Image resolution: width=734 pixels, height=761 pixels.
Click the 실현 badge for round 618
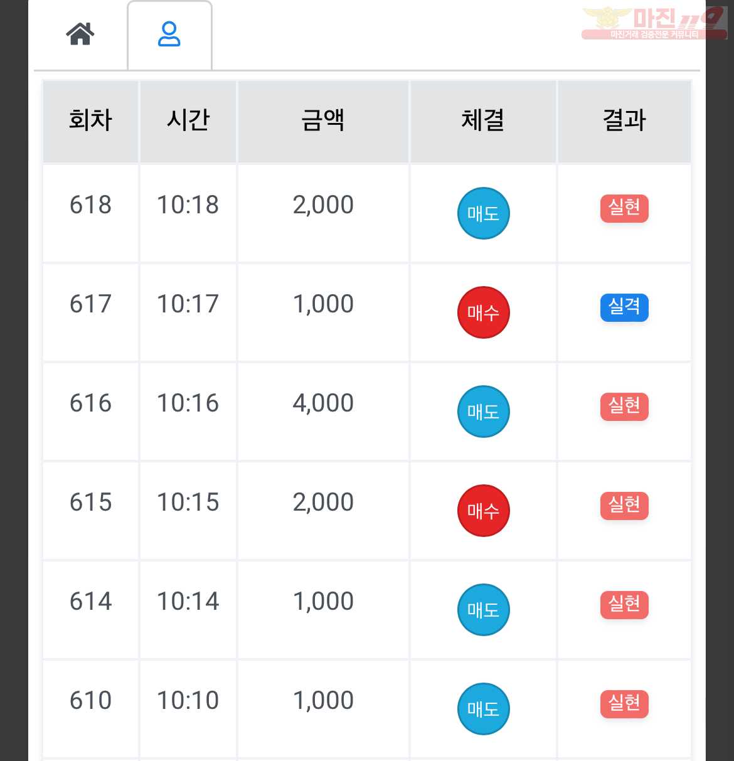click(x=624, y=208)
